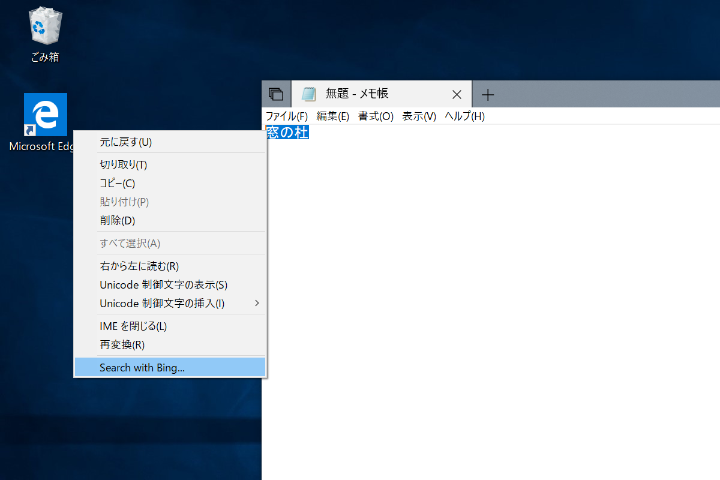Select 元に戻す to undo
Viewport: 720px width, 480px height.
click(125, 142)
